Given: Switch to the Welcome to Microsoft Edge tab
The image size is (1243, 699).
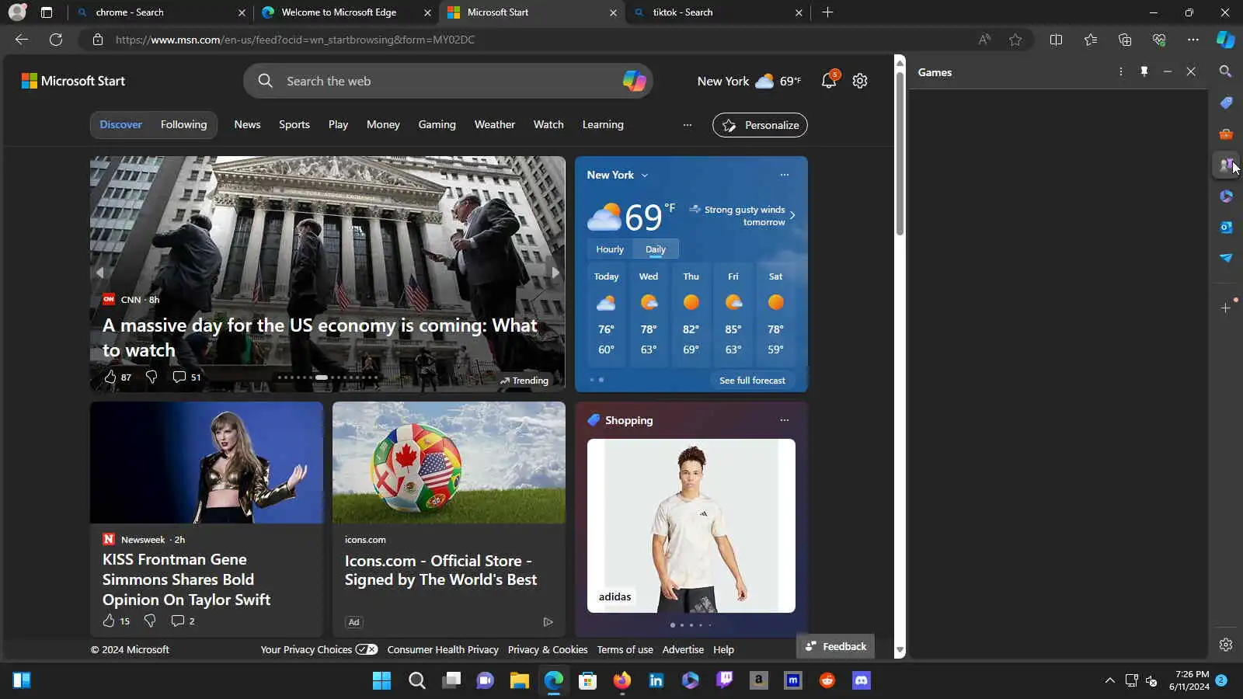Looking at the screenshot, I should click(346, 12).
